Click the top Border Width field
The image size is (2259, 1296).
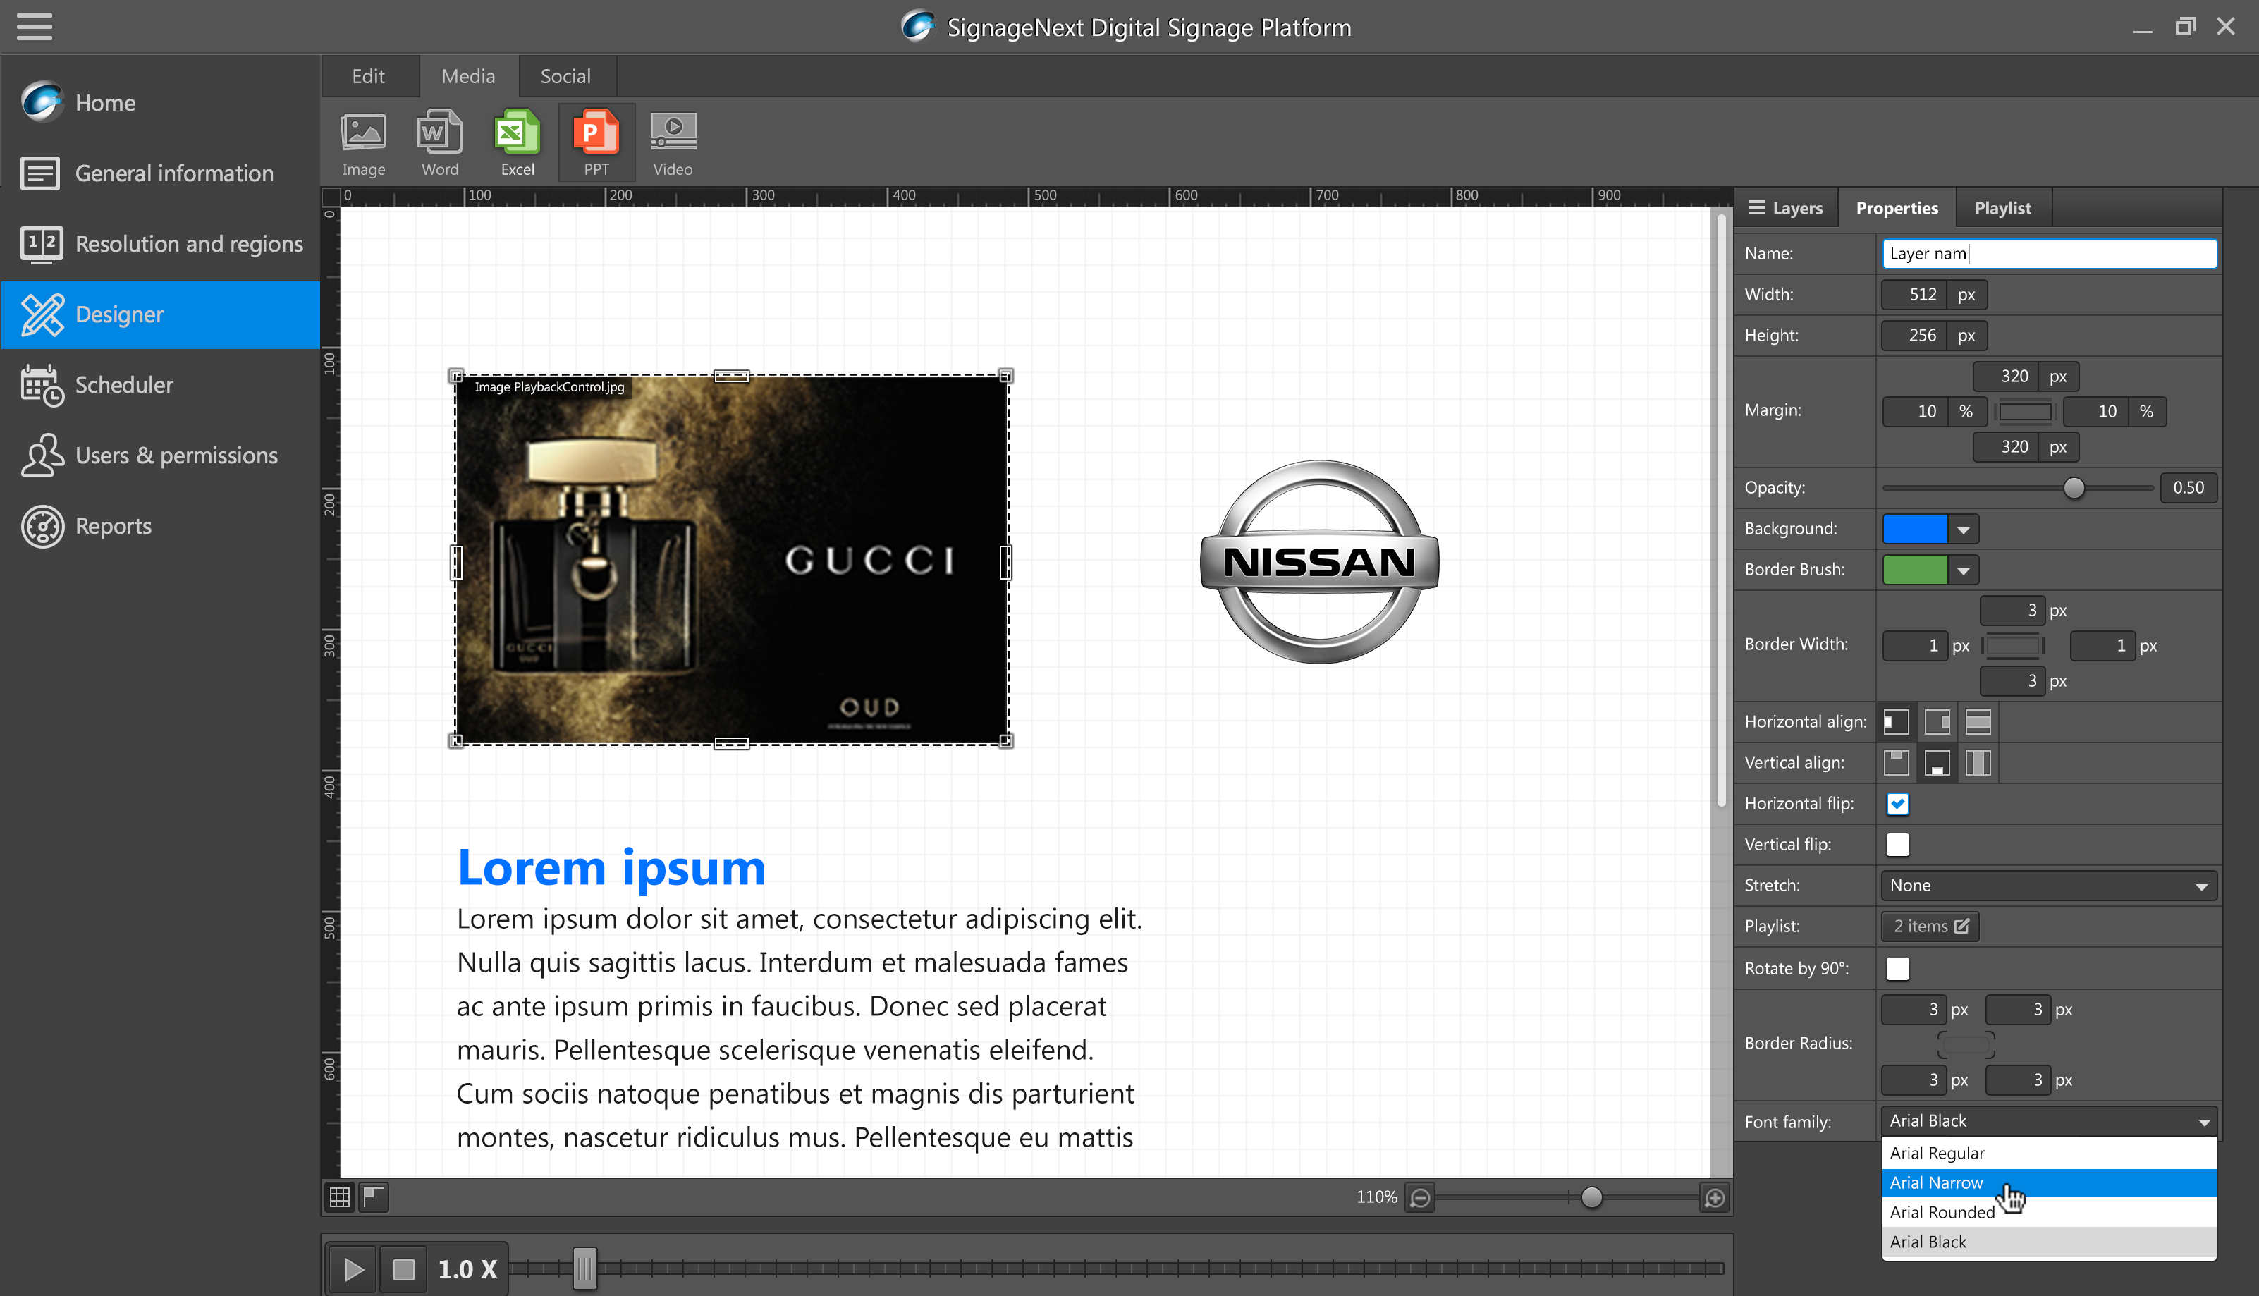point(2012,611)
